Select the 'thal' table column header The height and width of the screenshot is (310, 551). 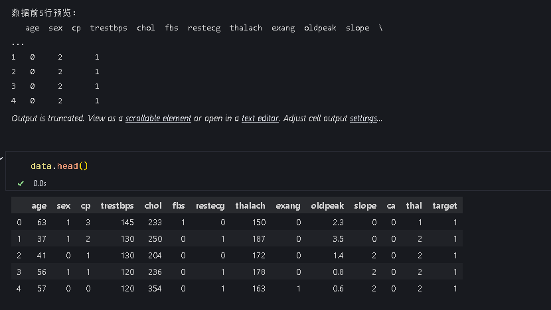(414, 205)
